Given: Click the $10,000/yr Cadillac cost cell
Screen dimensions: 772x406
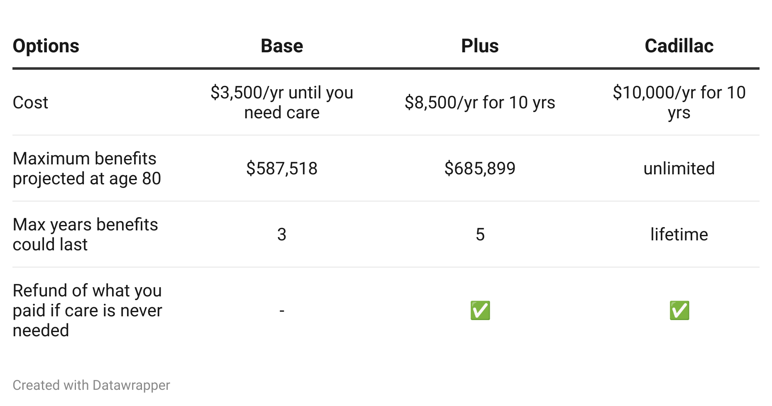Looking at the screenshot, I should pyautogui.click(x=679, y=103).
